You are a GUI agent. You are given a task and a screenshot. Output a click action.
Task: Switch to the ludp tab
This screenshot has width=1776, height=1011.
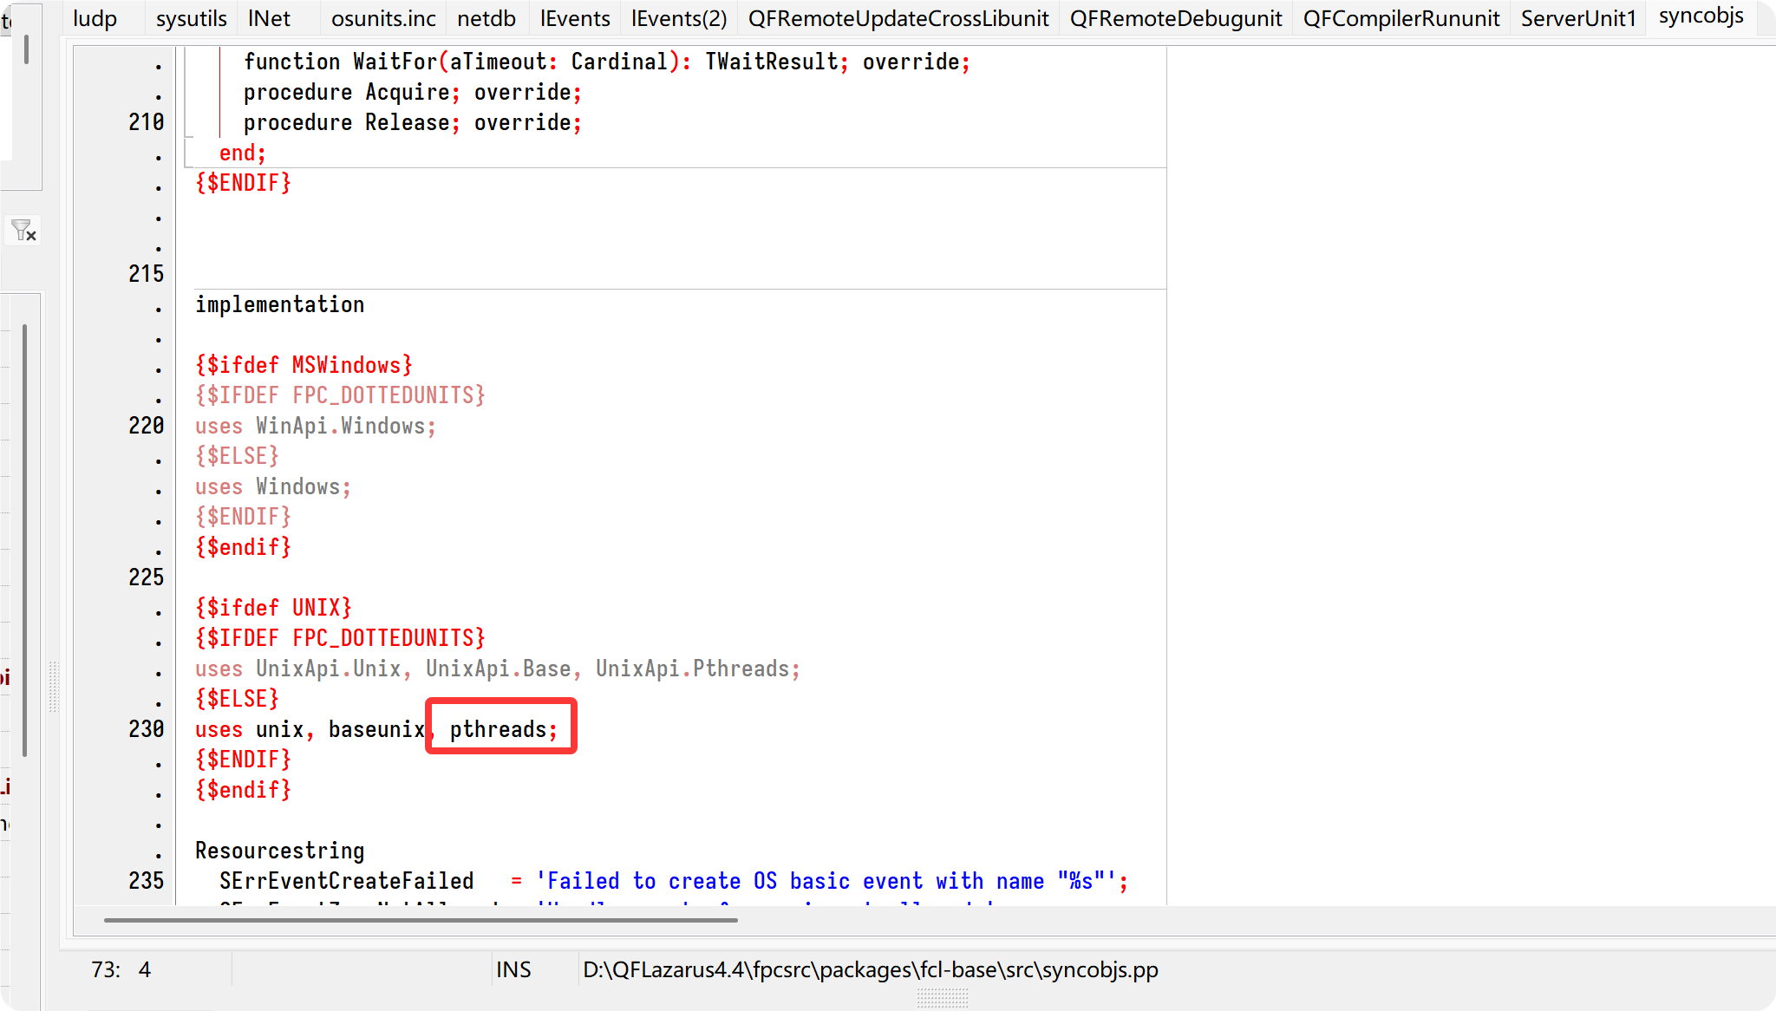point(95,18)
